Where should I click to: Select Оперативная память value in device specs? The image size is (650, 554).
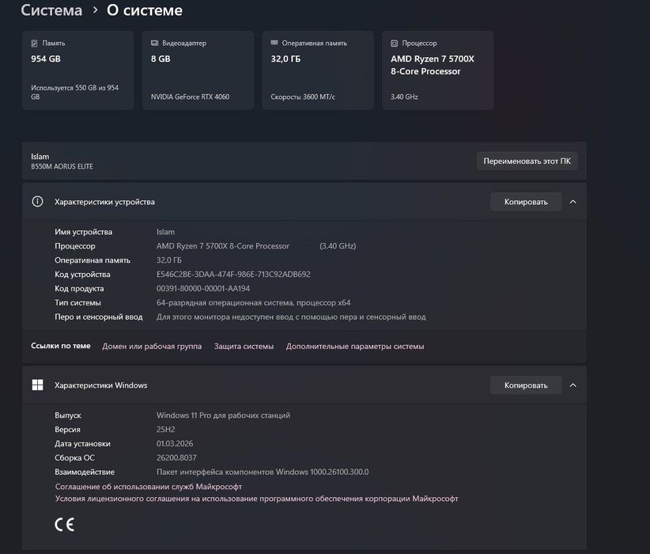tap(168, 260)
